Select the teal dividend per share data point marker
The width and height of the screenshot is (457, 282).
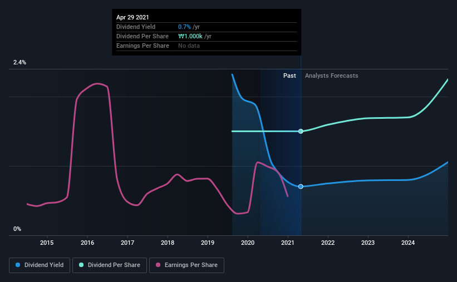(301, 132)
